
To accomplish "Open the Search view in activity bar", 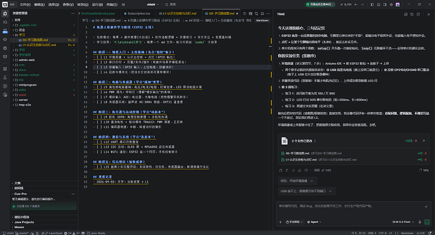I will (5, 22).
